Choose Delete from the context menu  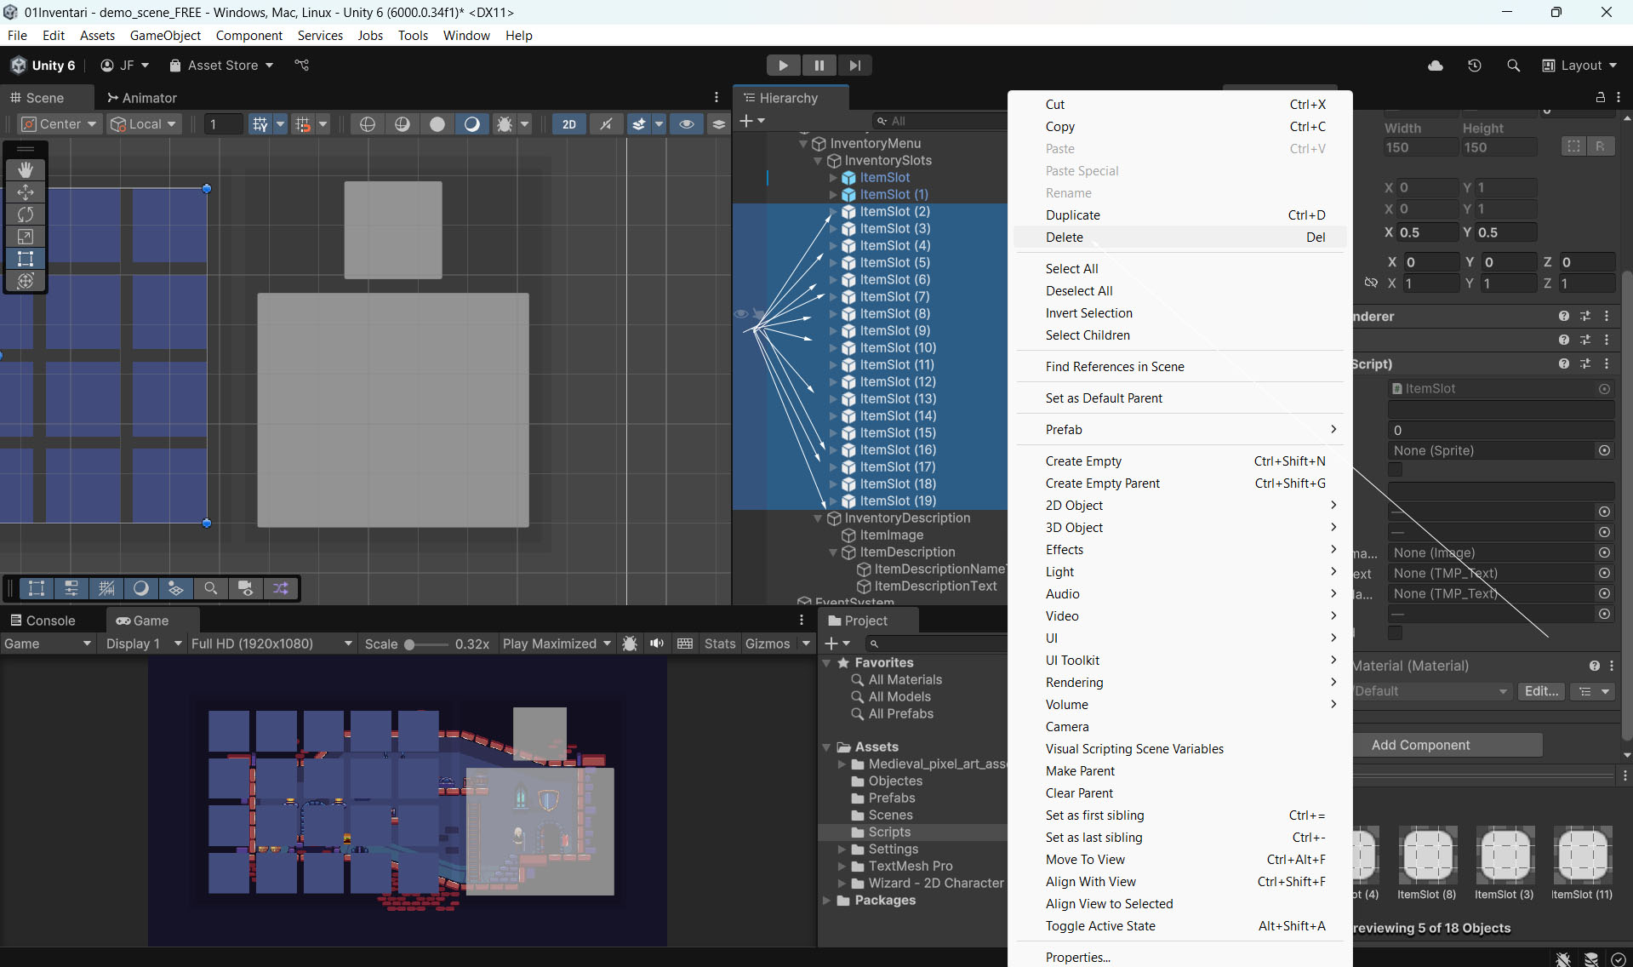(x=1065, y=237)
